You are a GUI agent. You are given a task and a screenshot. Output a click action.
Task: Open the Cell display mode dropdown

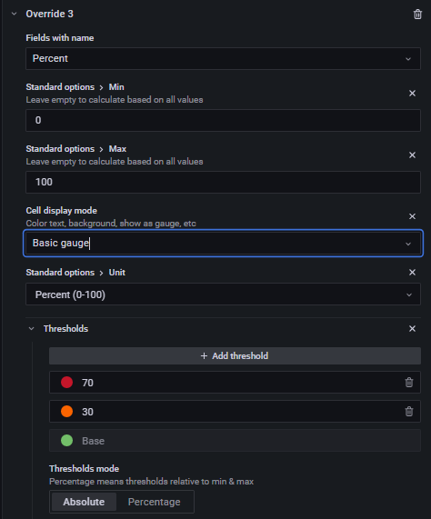(223, 244)
